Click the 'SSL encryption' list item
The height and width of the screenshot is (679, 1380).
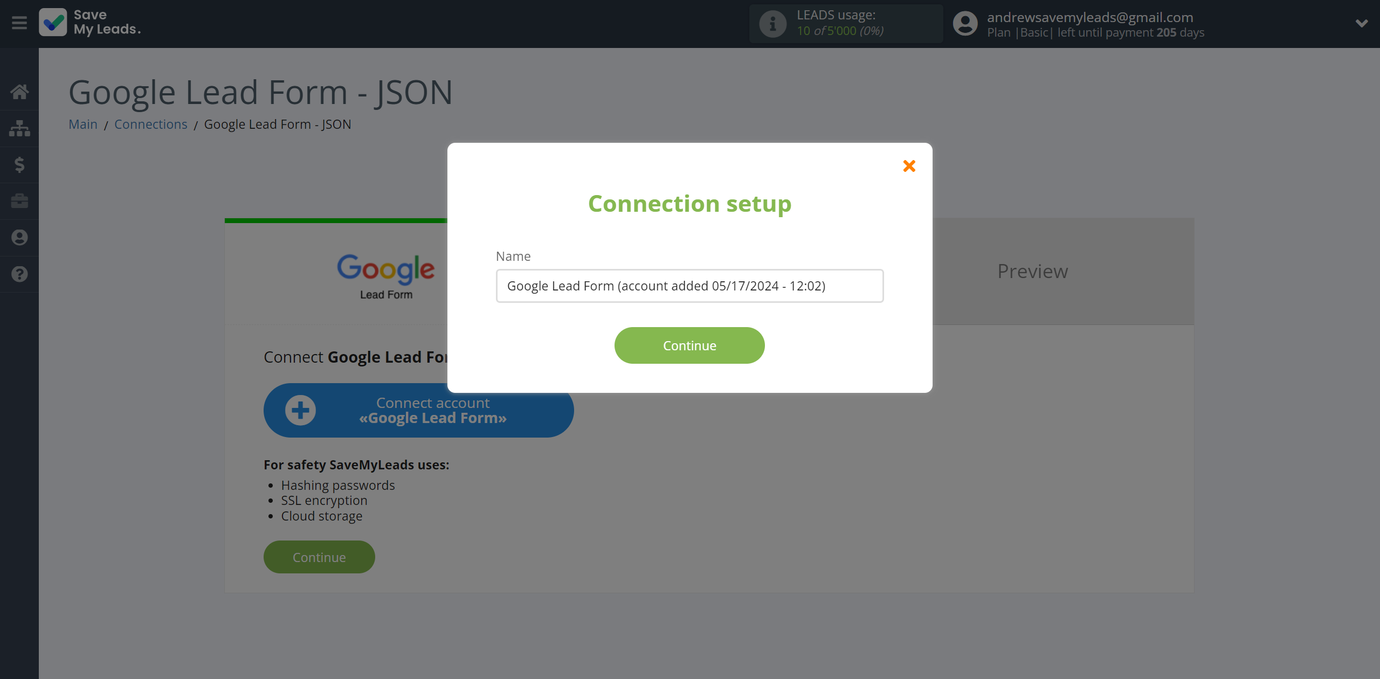coord(324,501)
